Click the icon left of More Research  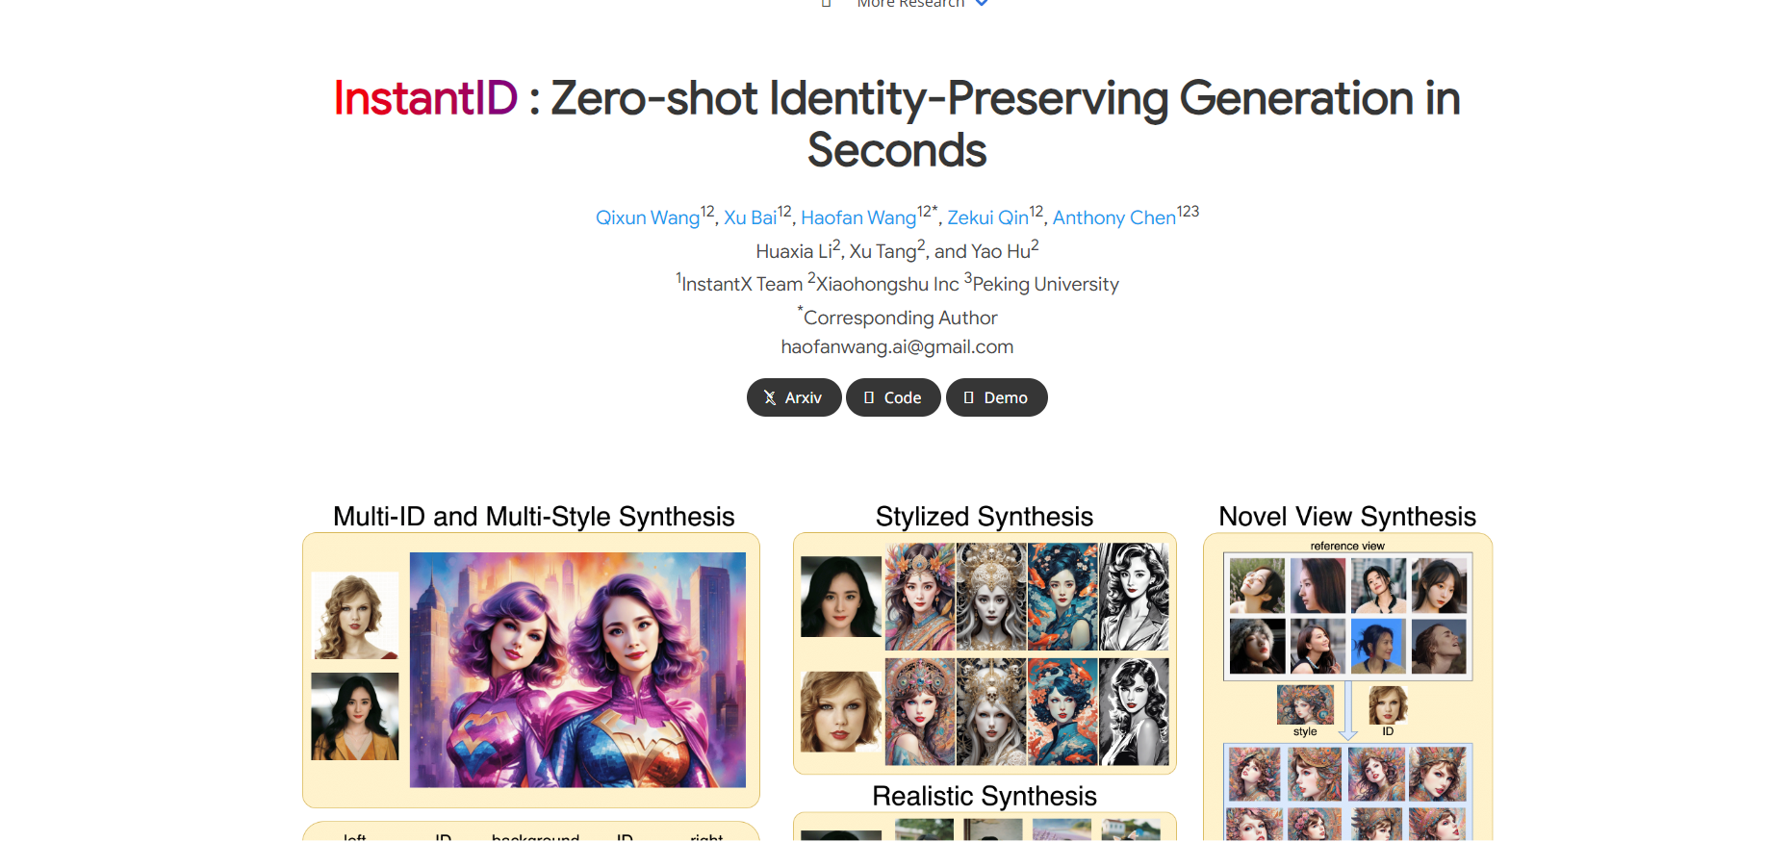827,3
